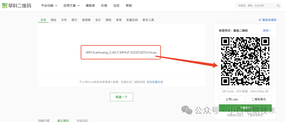Select the 文本 tab

click(43, 20)
